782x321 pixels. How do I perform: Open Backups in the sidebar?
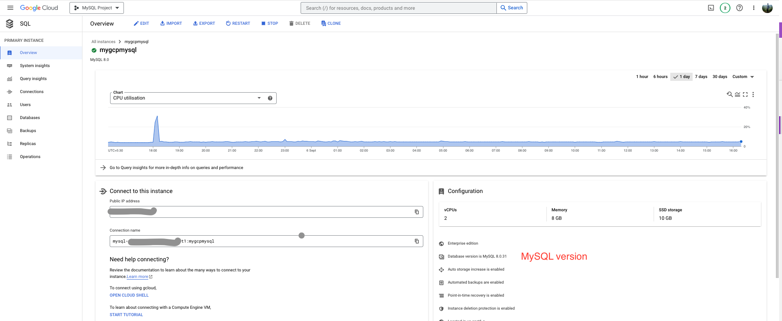point(41,131)
